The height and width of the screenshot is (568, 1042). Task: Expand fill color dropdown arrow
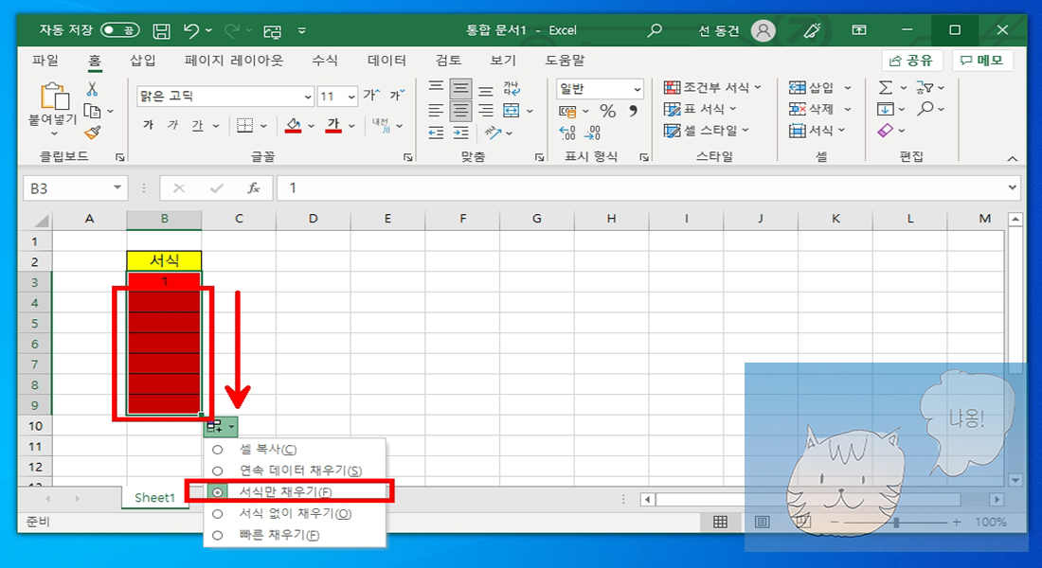[x=311, y=126]
